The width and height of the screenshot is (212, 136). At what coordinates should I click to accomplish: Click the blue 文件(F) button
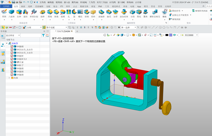click(x=6, y=6)
